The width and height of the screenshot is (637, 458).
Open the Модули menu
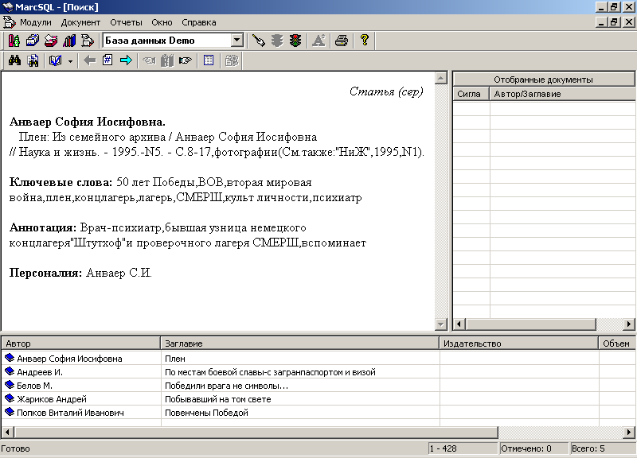click(x=36, y=23)
